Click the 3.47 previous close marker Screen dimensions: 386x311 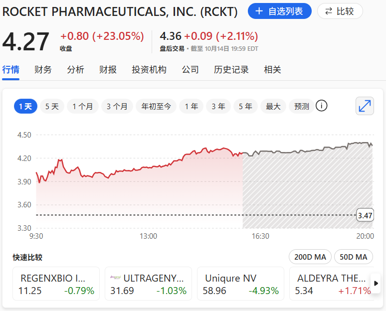365,215
